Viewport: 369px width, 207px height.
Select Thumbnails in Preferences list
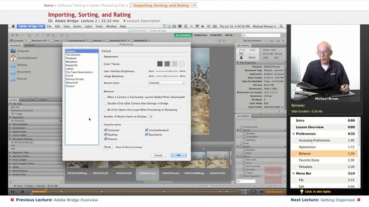coord(73,55)
